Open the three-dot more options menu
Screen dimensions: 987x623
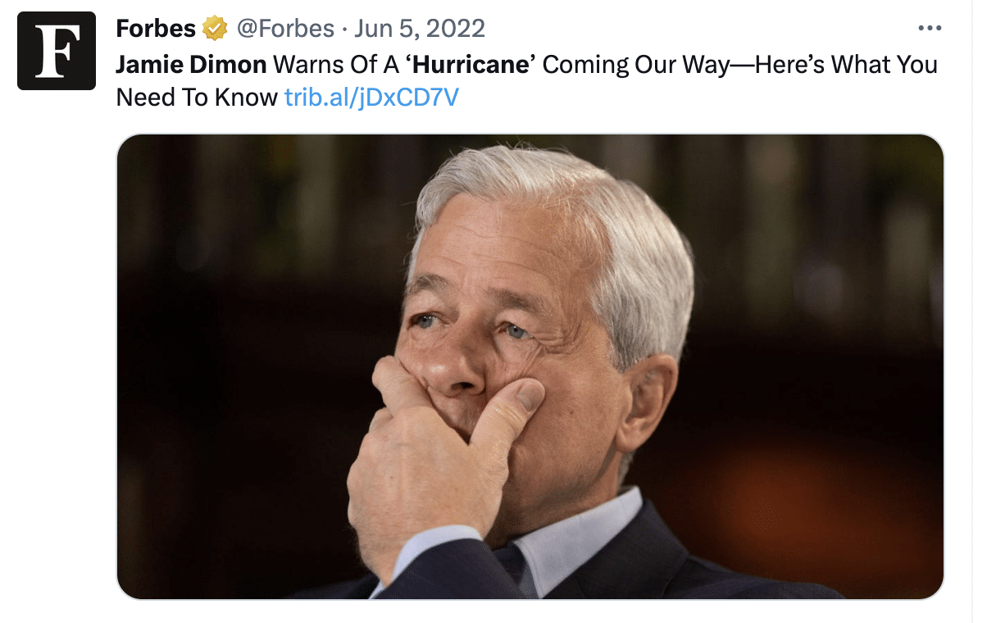click(x=930, y=29)
